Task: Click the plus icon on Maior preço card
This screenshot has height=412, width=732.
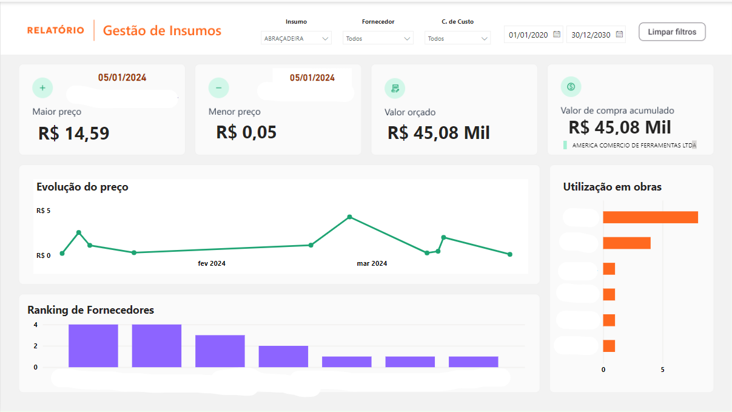Action: pos(42,88)
